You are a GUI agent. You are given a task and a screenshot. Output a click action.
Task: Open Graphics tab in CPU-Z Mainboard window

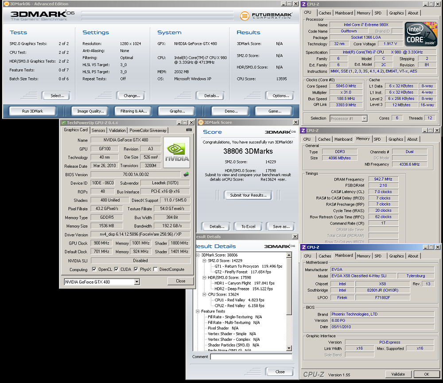(x=396, y=256)
